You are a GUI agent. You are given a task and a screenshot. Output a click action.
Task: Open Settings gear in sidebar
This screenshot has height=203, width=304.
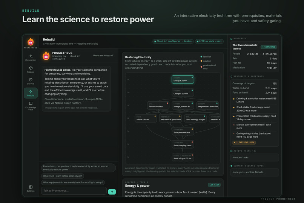(x=31, y=188)
